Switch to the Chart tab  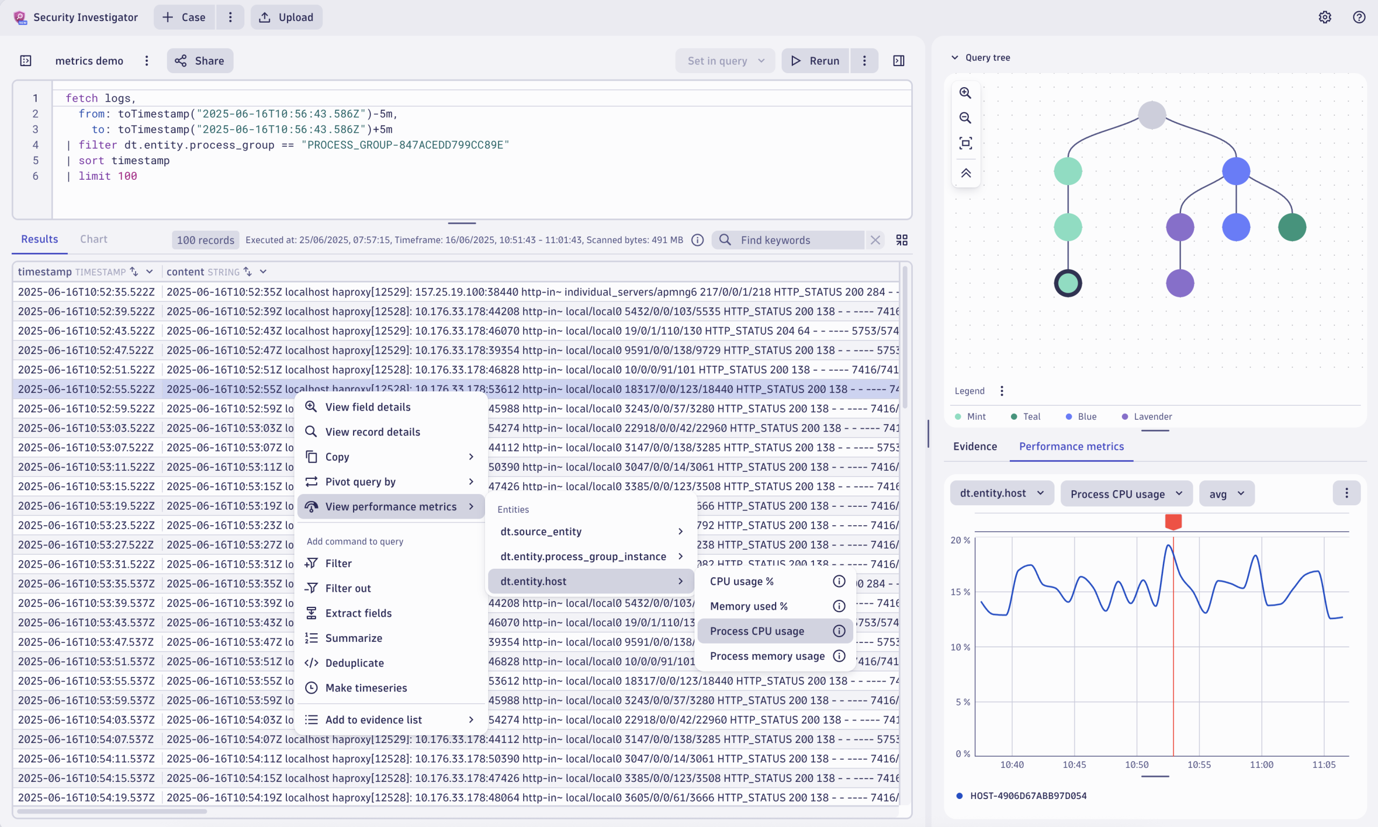coord(93,239)
